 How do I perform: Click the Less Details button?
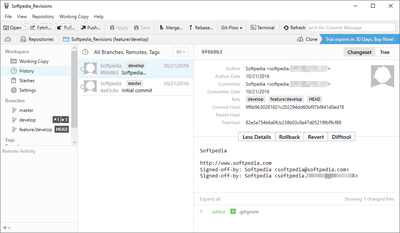point(256,137)
